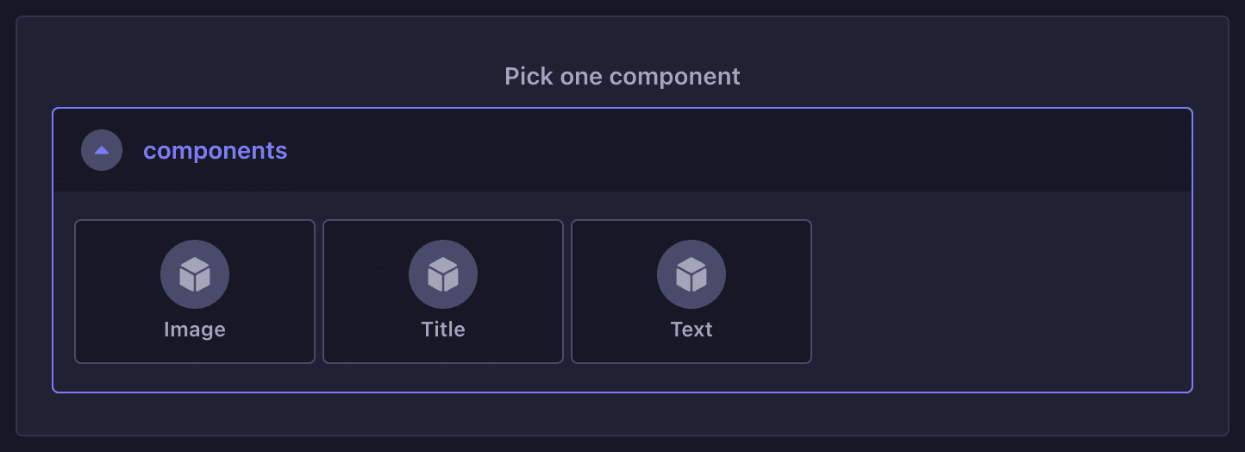Click the "Pick one component" heading

pos(622,76)
